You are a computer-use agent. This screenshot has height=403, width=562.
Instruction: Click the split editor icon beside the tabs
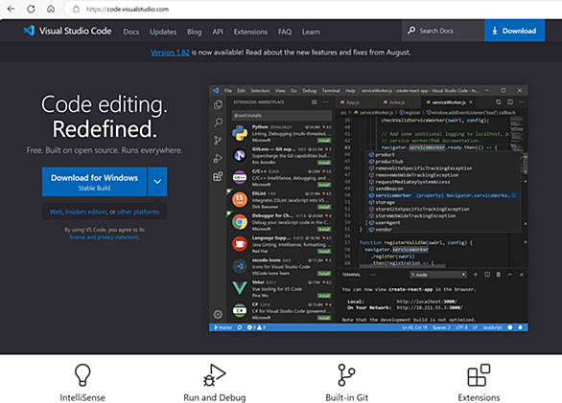click(510, 102)
